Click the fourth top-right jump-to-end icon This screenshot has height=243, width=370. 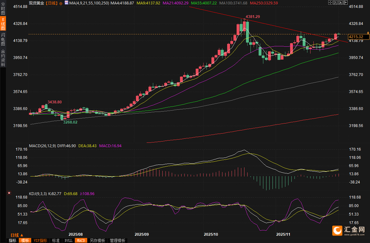[x=346, y=3]
